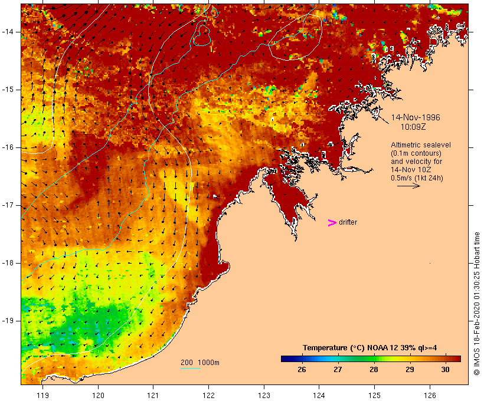This screenshot has width=484, height=401.
Task: Click the 'Altimetric sealevel' text
Action: click(x=421, y=145)
